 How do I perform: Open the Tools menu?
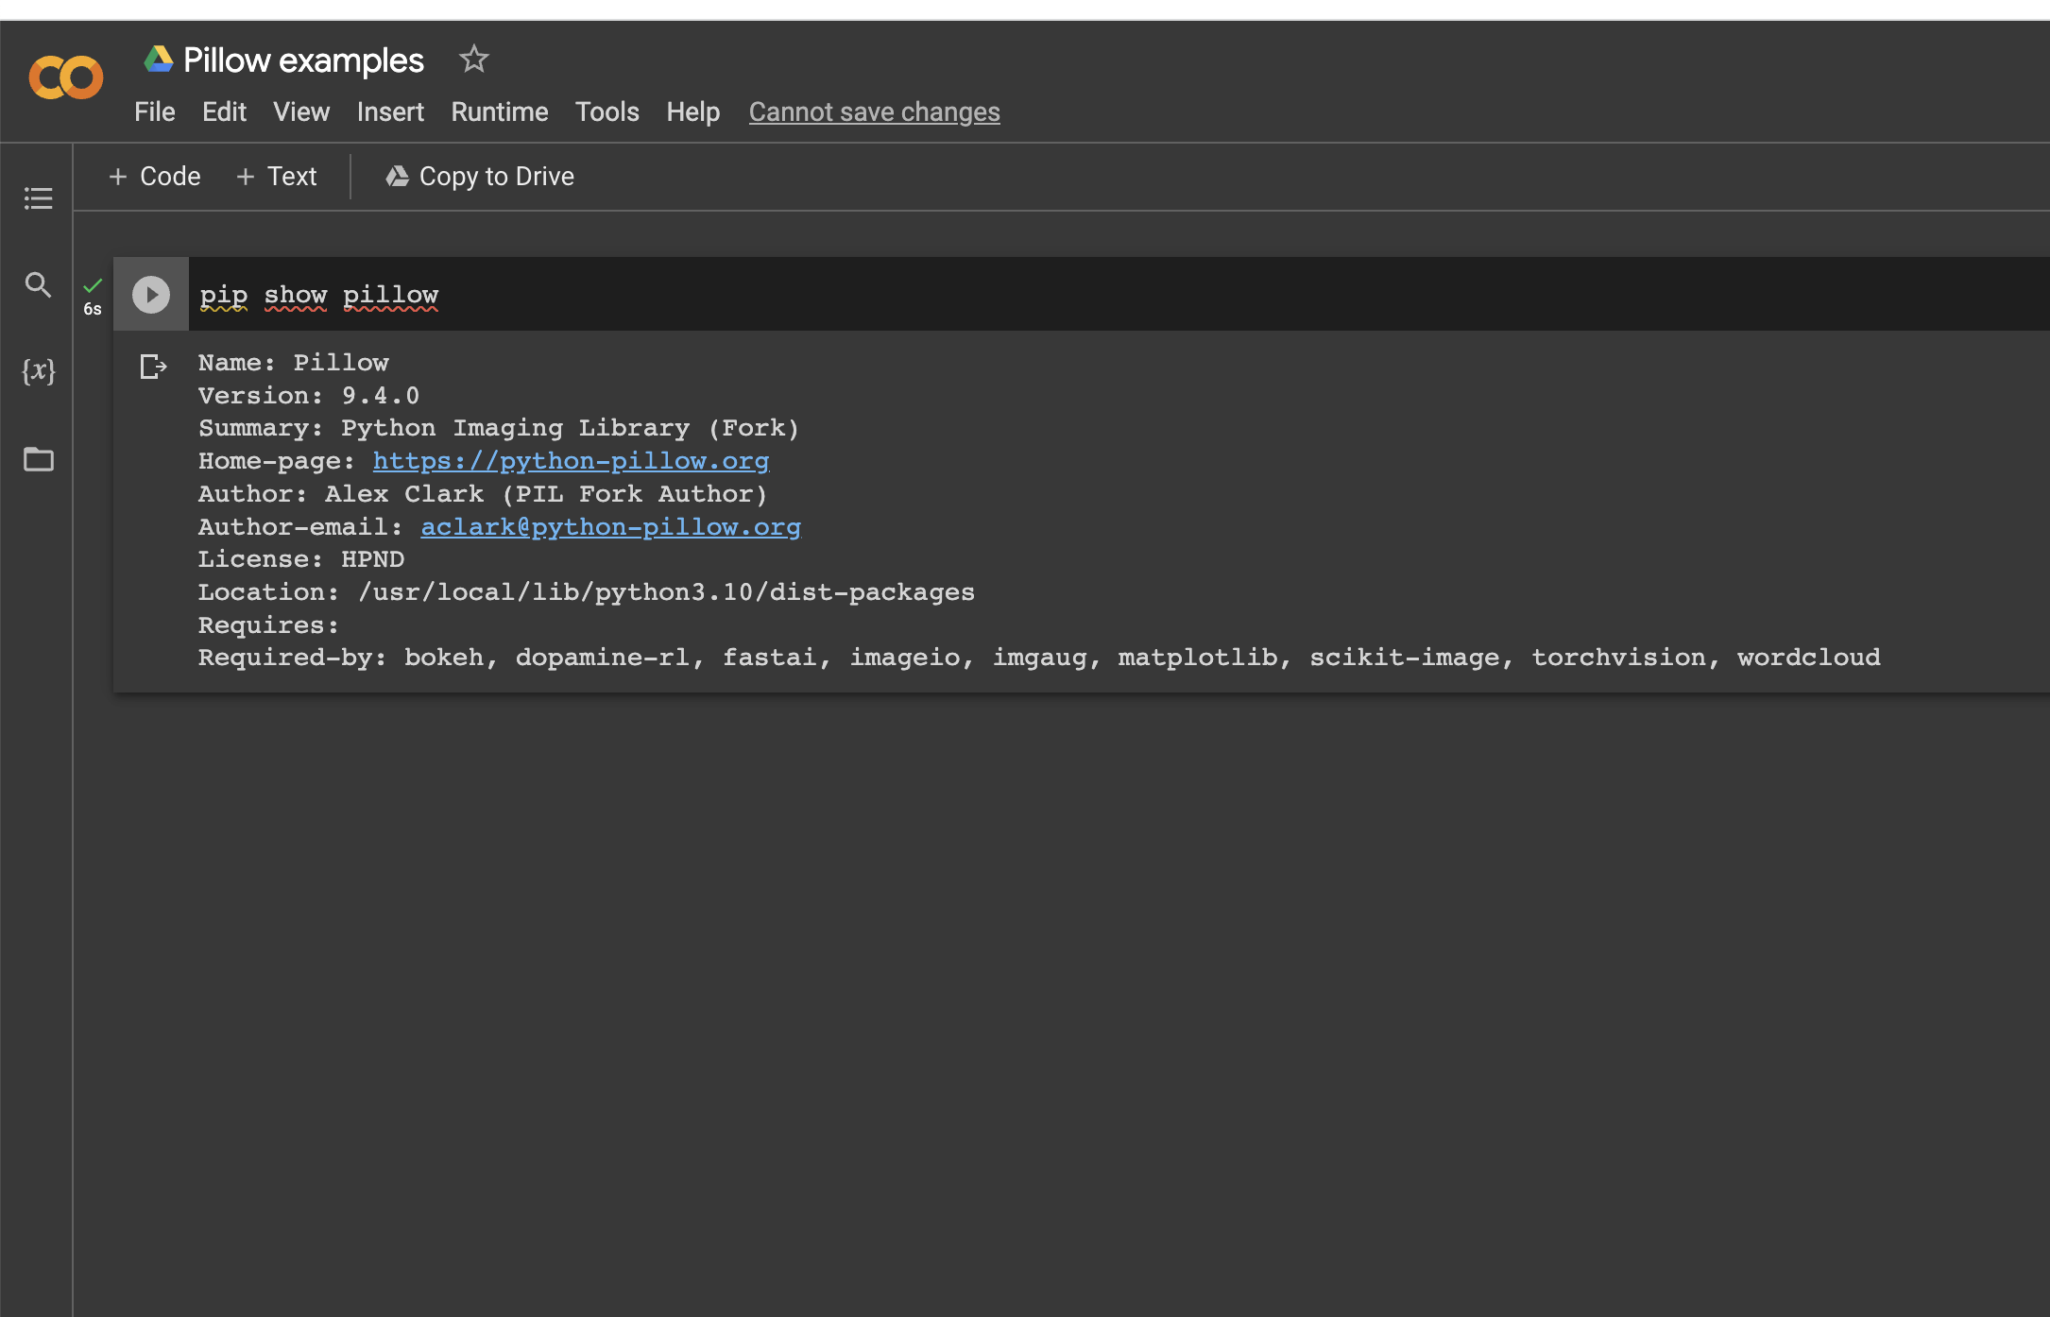point(606,111)
